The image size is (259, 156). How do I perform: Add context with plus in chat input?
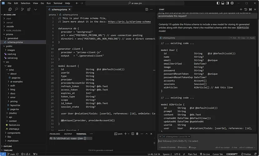click(160, 137)
